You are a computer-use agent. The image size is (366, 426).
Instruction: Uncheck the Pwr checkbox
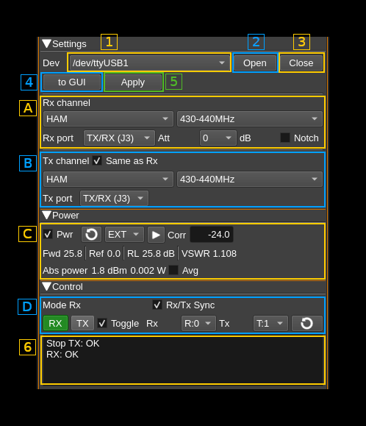point(48,234)
